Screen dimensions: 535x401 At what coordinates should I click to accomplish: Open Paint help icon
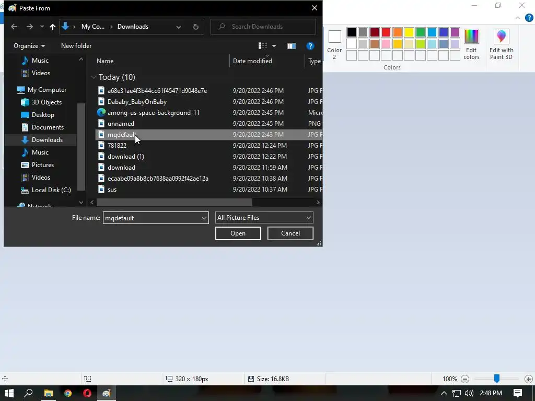529,18
